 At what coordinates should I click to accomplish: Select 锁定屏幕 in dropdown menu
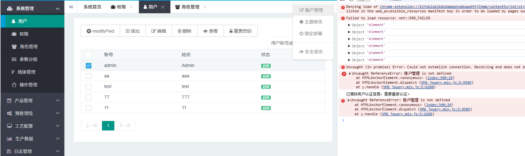(x=313, y=33)
